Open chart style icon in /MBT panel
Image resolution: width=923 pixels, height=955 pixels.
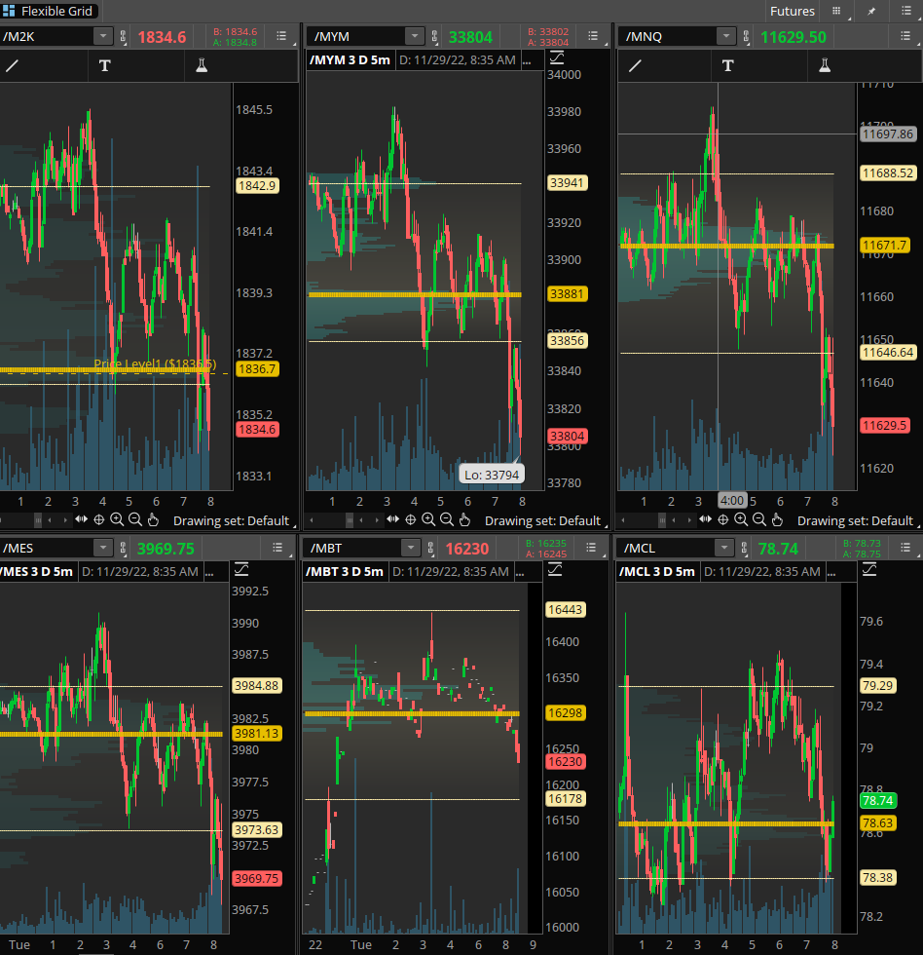click(555, 570)
